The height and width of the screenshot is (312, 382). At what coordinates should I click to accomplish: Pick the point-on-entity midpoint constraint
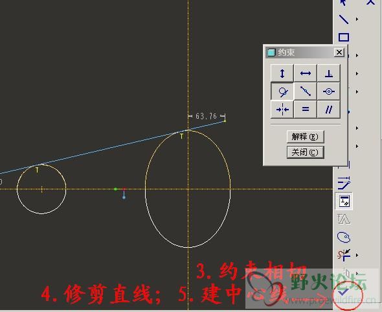click(305, 91)
